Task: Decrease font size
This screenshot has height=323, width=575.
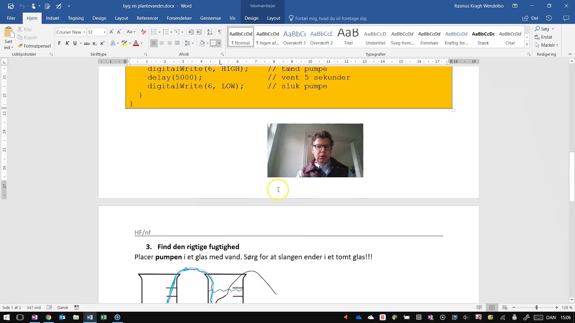Action: tap(119, 32)
